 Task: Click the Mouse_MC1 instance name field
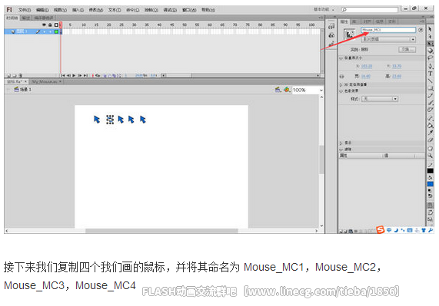tap(388, 30)
